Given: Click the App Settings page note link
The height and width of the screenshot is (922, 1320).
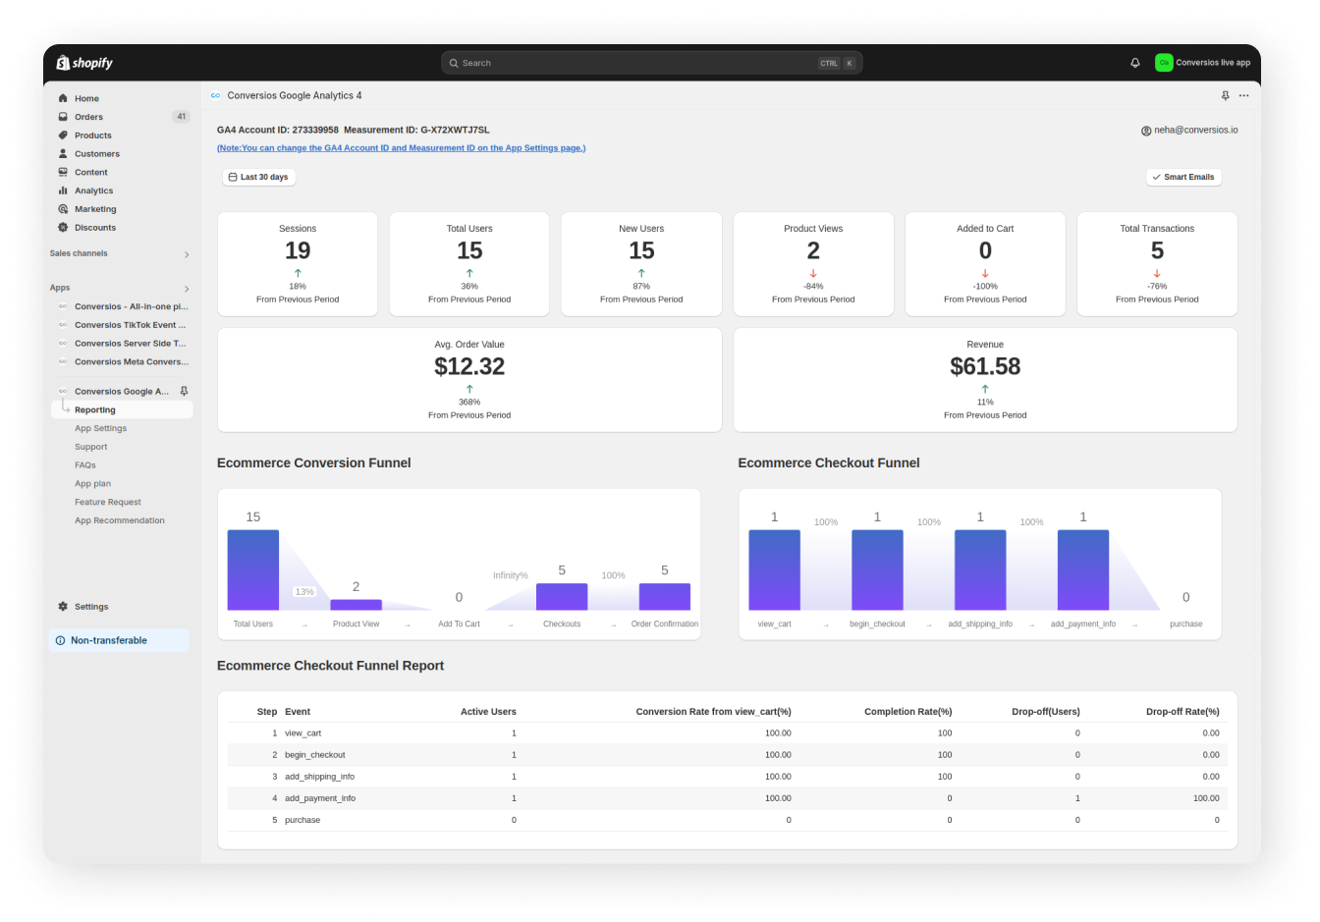Looking at the screenshot, I should (x=401, y=148).
